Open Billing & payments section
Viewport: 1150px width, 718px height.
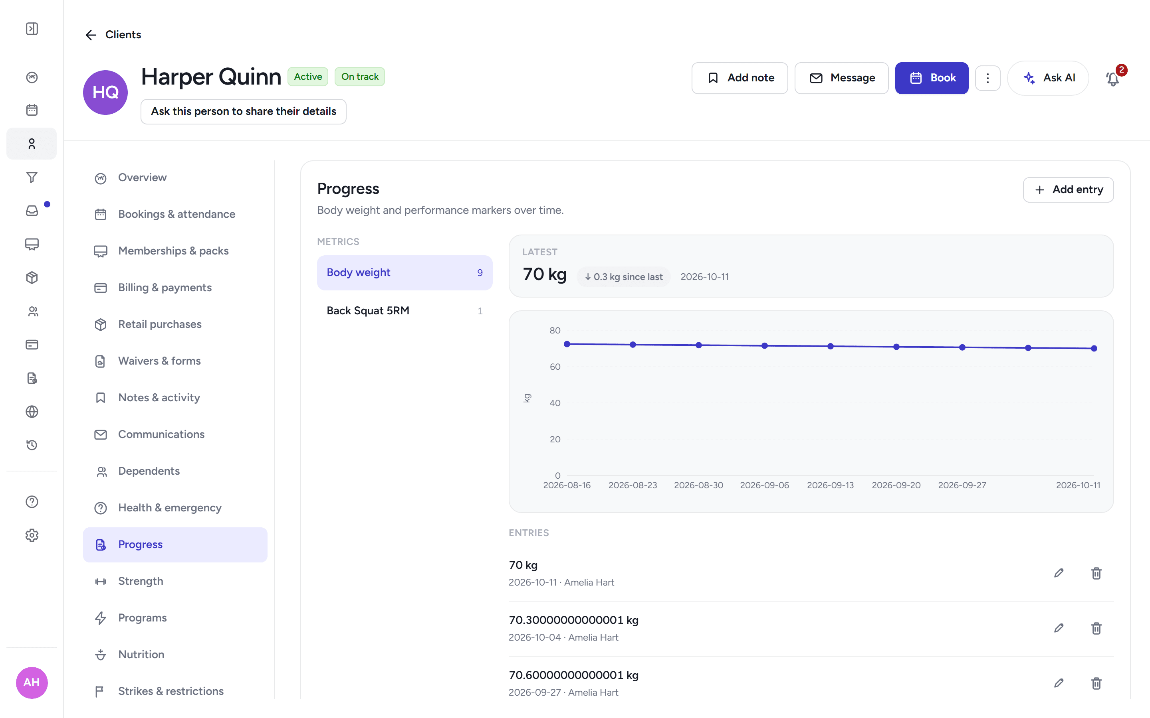(x=175, y=288)
